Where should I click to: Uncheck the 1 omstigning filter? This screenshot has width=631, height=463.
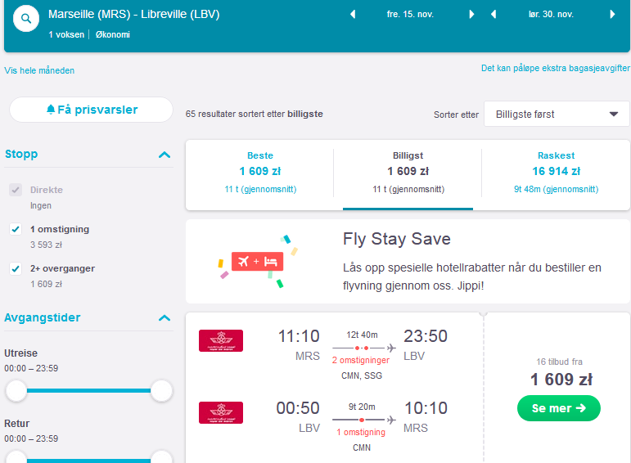(16, 229)
